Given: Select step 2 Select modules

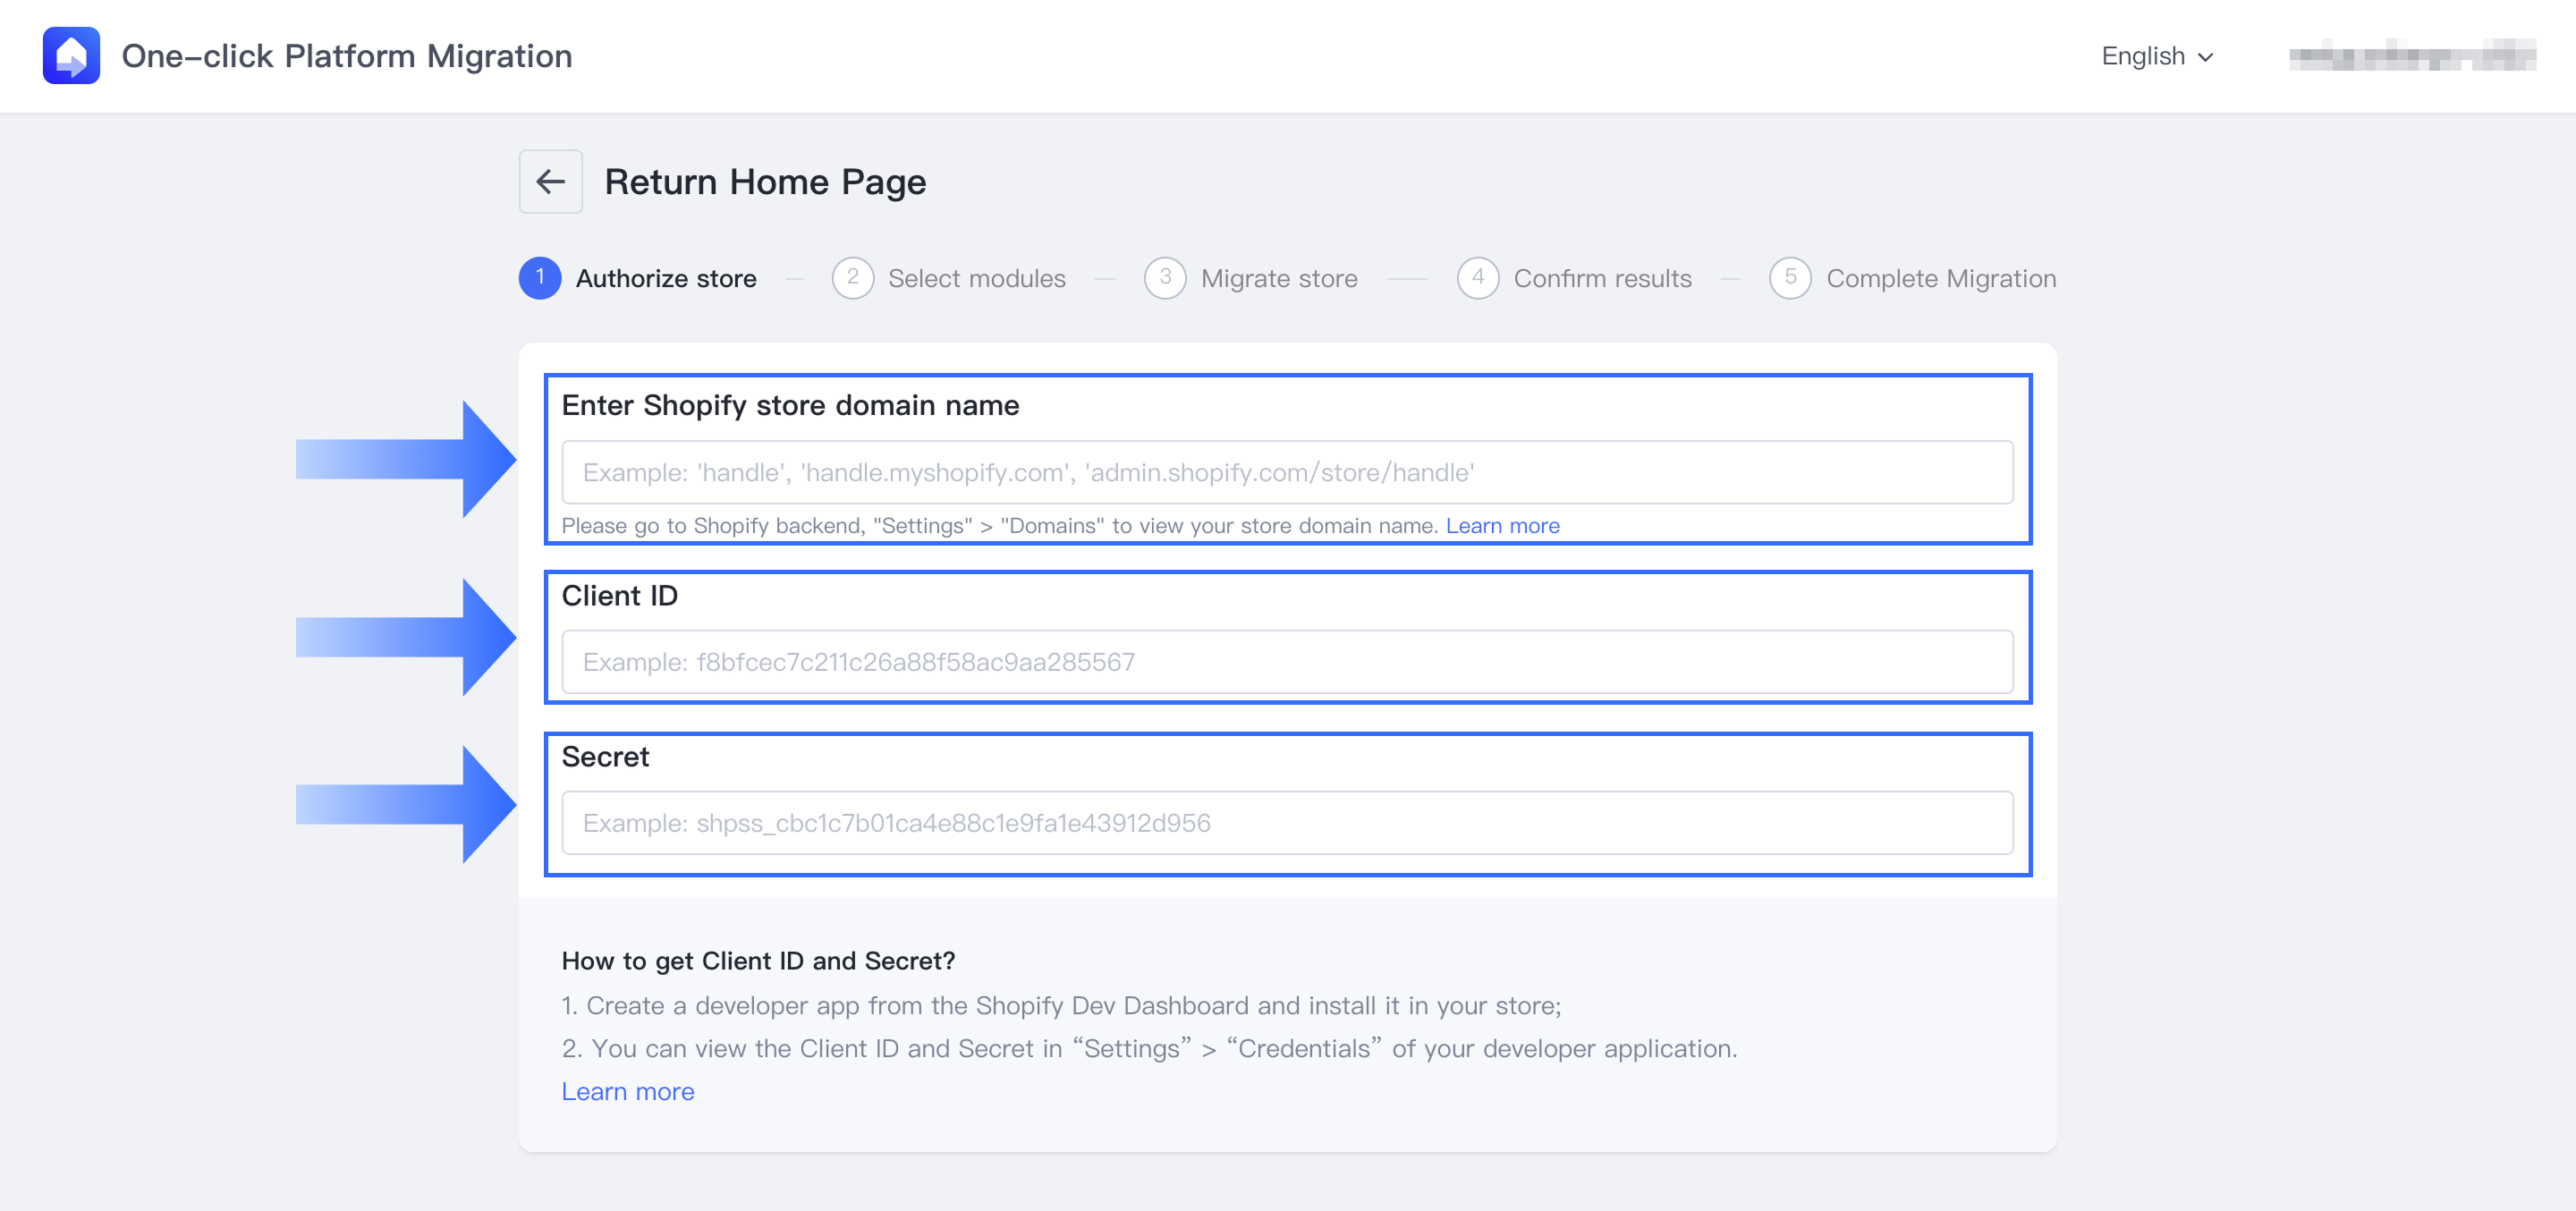Looking at the screenshot, I should pyautogui.click(x=949, y=278).
